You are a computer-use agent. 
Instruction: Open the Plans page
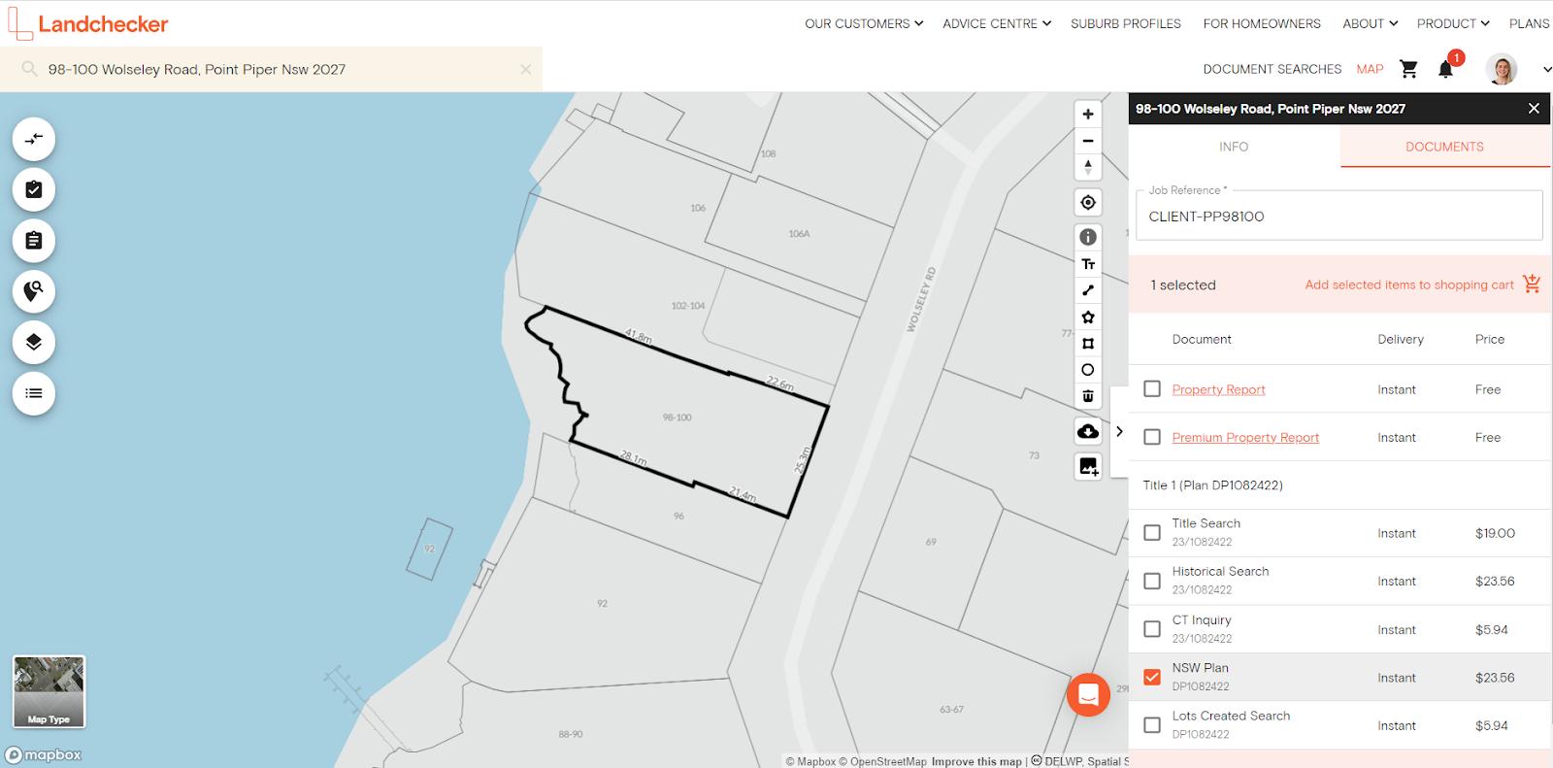(1530, 23)
